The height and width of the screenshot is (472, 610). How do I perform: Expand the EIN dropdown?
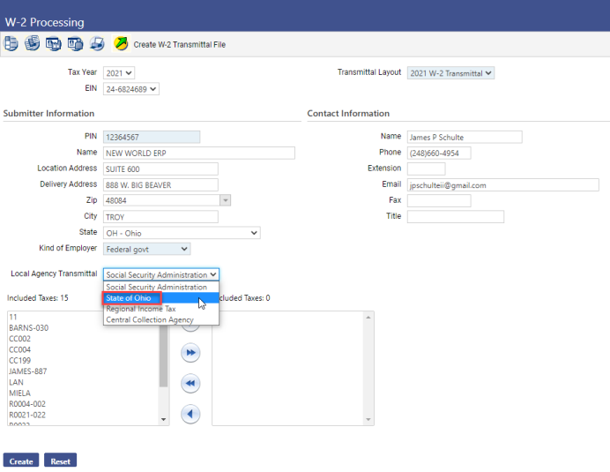coord(131,88)
